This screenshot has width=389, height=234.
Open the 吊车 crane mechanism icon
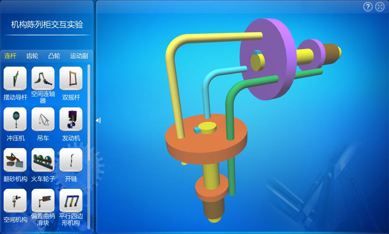pos(43,119)
